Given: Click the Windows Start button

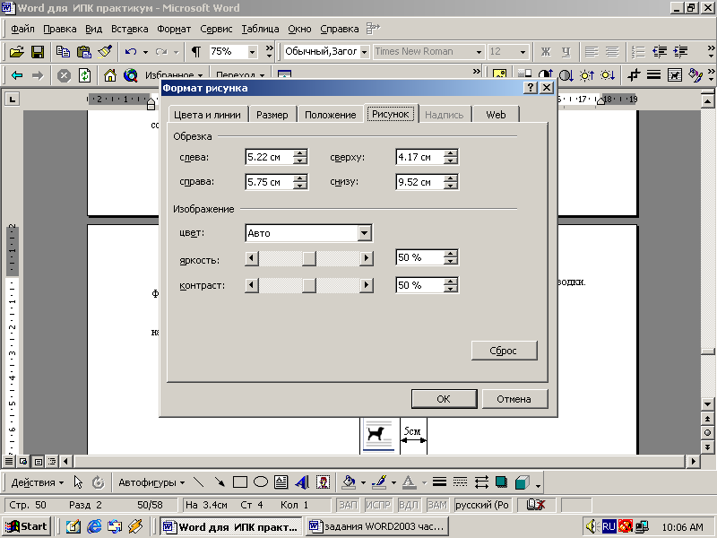Looking at the screenshot, I should [27, 526].
